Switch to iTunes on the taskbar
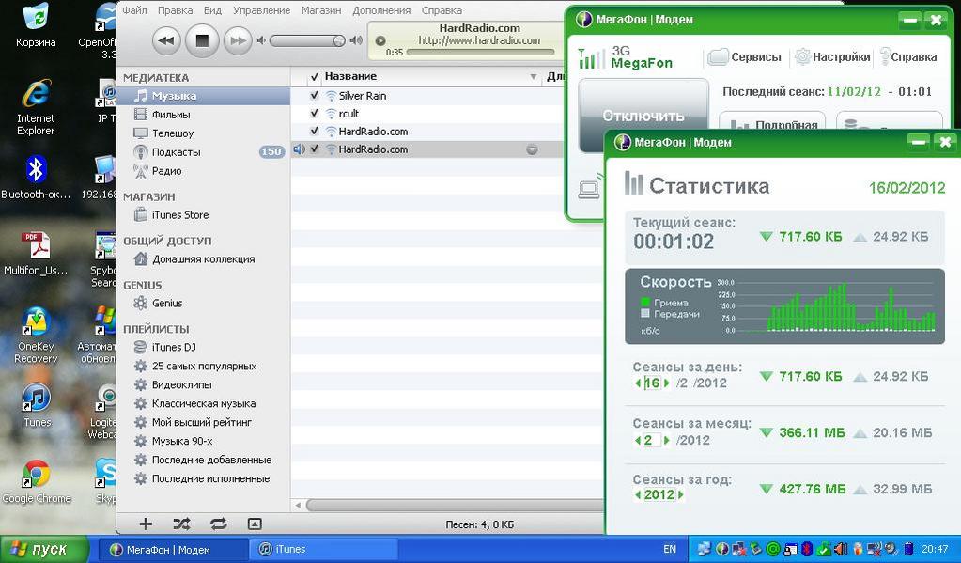 coord(324,550)
